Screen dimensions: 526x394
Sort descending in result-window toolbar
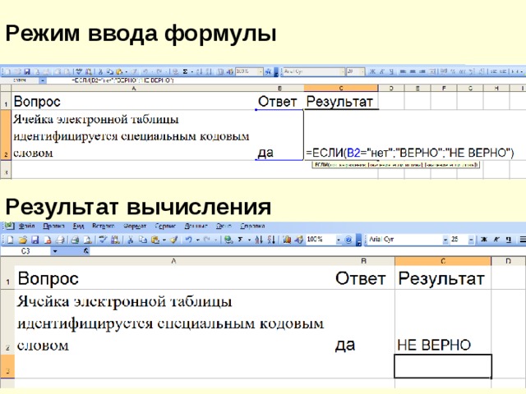(x=271, y=240)
